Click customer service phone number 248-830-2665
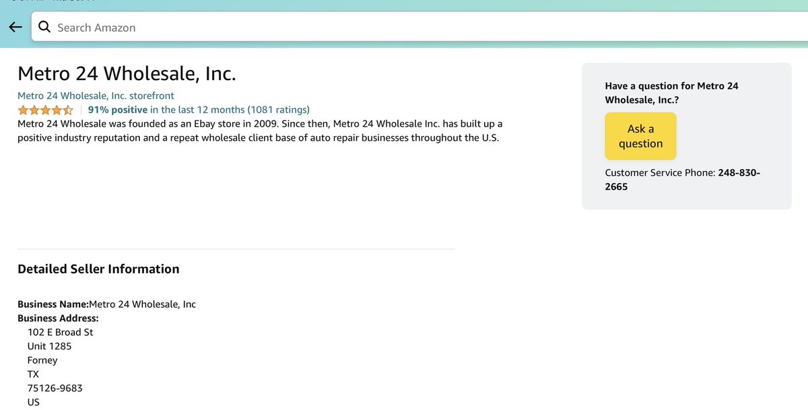 [x=683, y=180]
